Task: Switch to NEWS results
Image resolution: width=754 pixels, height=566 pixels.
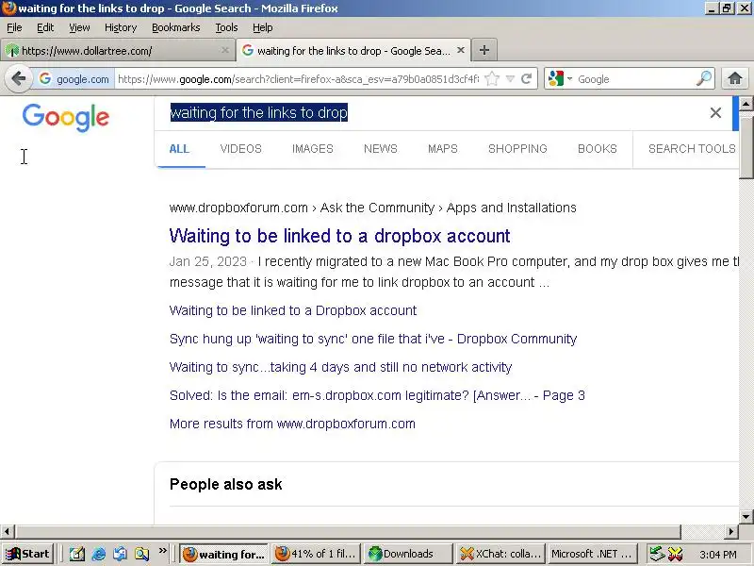Action: 381,149
